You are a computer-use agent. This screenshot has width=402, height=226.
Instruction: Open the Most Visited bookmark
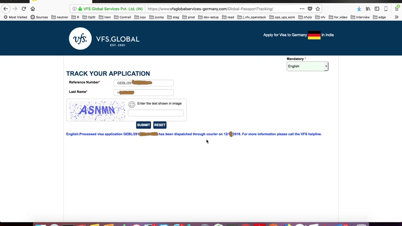[15, 17]
